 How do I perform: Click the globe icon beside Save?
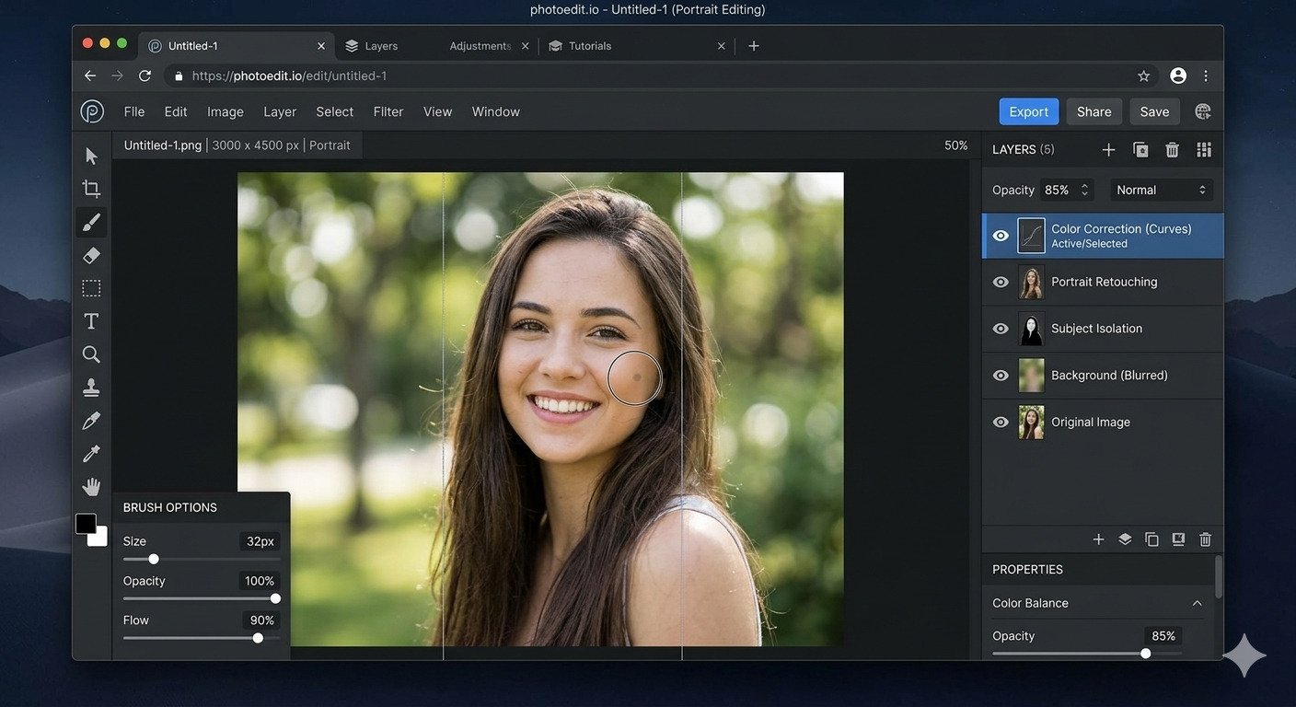pos(1202,111)
